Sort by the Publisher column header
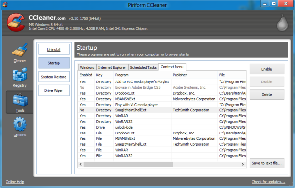Viewport: 295px width, 188px height. pos(194,75)
